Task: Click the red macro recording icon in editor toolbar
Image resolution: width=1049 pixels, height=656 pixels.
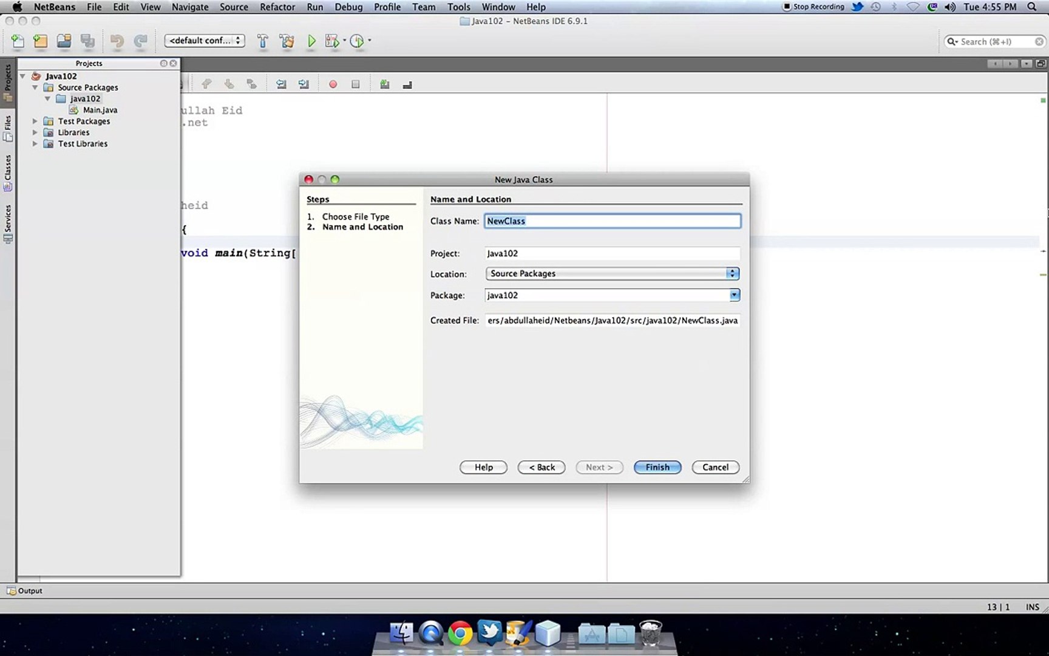Action: tap(333, 84)
